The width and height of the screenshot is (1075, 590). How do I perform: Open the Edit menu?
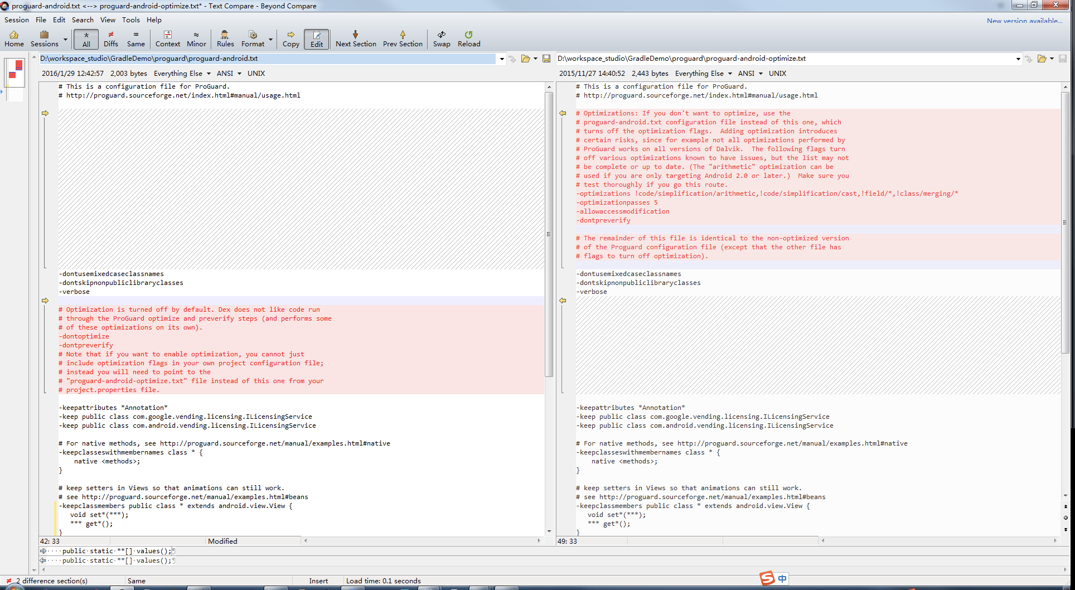tap(59, 20)
